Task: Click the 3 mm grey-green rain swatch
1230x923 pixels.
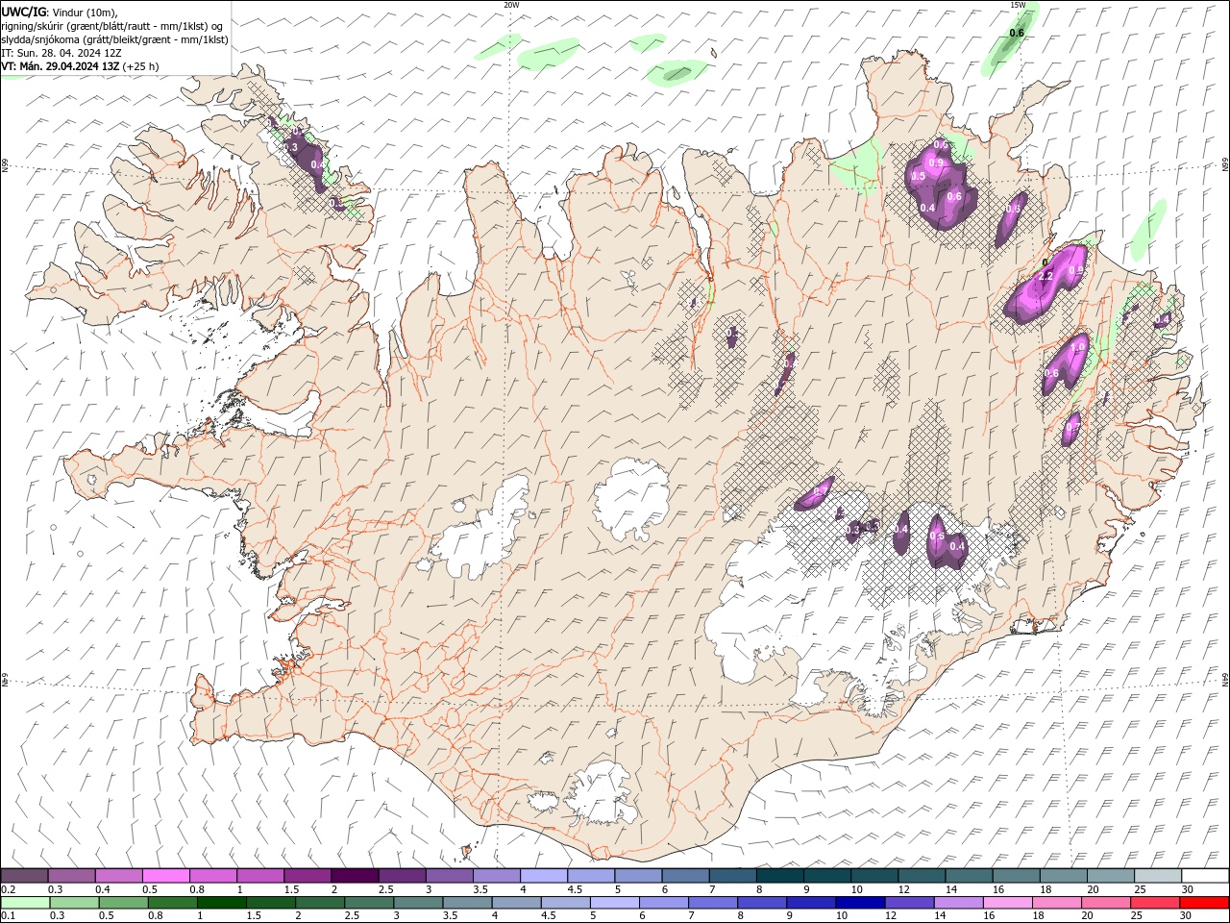Action: [x=418, y=903]
